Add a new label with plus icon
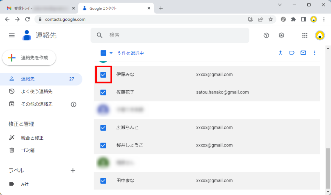Viewport: 331px width, 195px height. [73, 170]
